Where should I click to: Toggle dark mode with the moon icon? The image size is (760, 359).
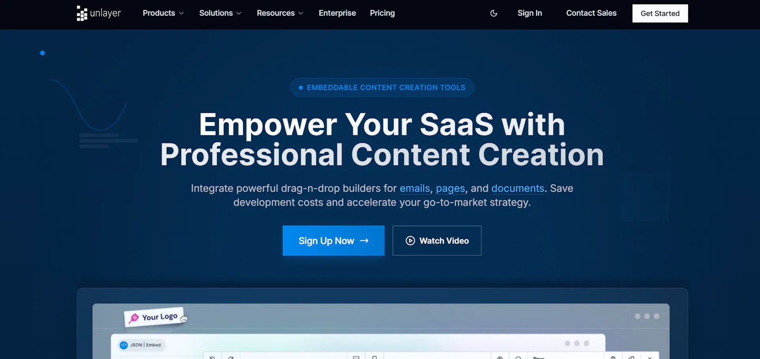[494, 13]
